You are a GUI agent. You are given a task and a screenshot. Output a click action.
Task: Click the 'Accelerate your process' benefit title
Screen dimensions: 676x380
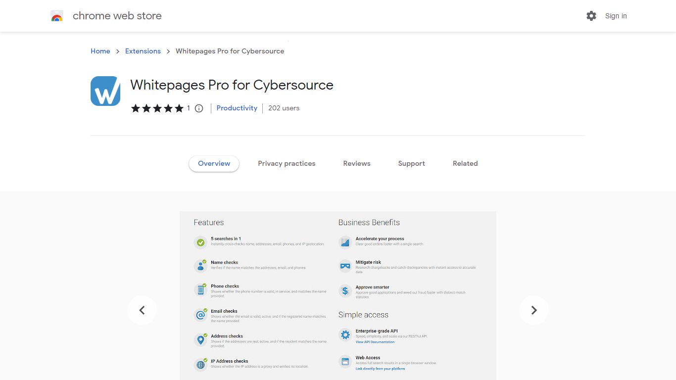tap(380, 239)
